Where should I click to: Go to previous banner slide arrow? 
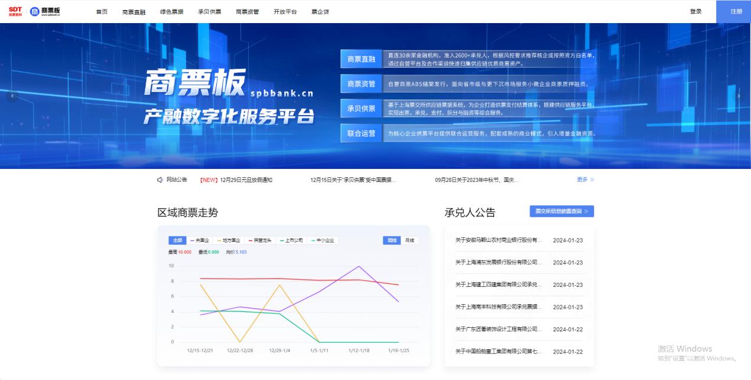pos(12,96)
